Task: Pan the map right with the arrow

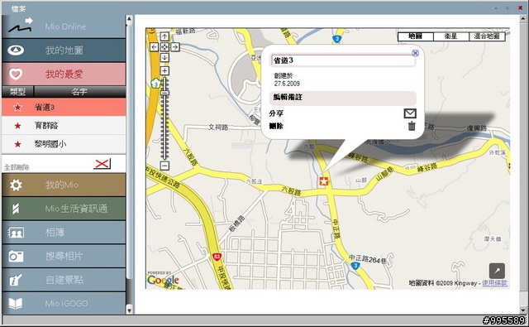Action: [x=174, y=47]
